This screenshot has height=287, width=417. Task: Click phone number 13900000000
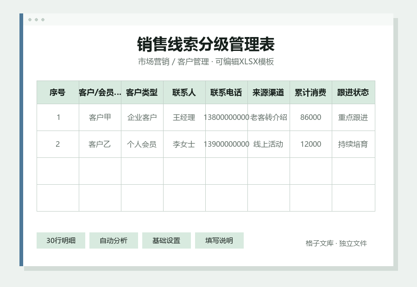click(x=226, y=144)
